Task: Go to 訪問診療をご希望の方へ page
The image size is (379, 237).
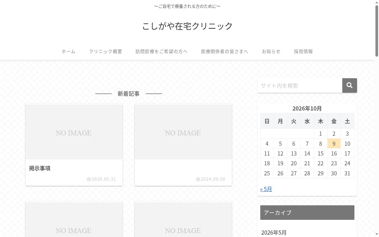Action: coord(162,51)
